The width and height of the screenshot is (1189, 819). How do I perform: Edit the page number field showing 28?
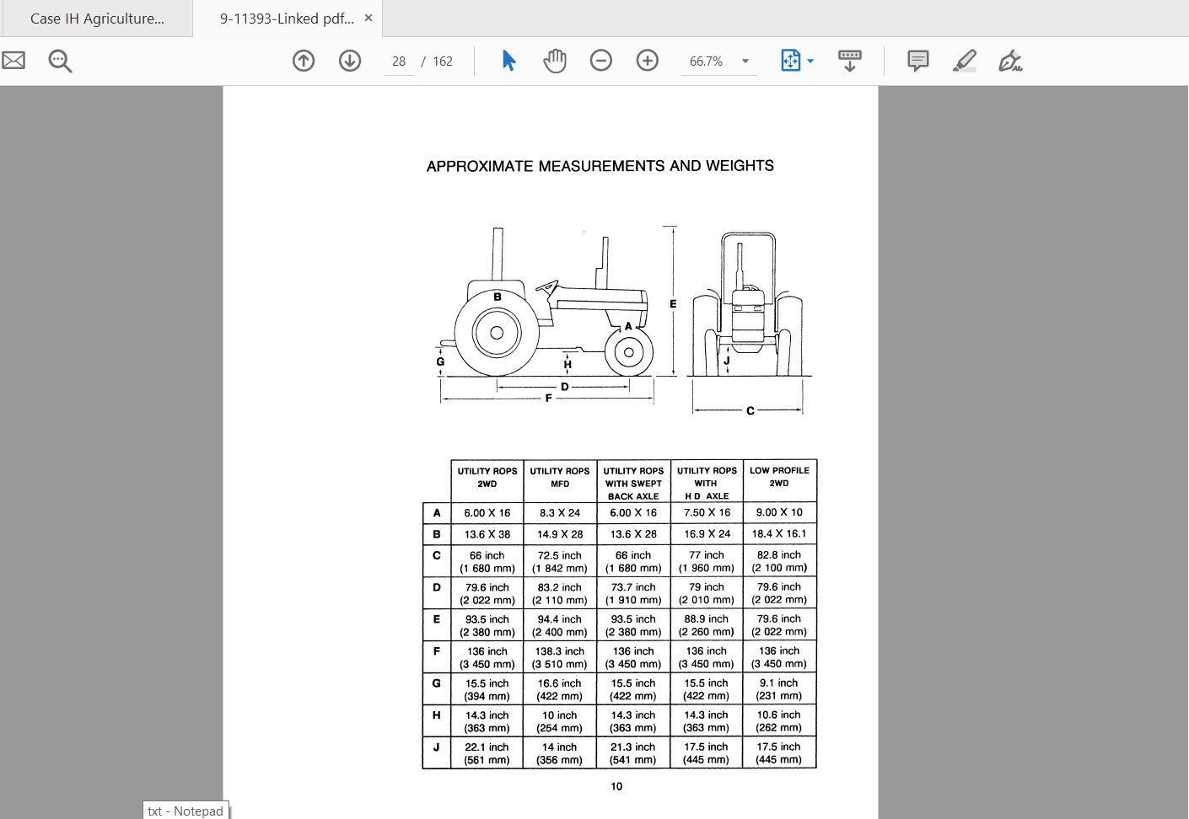coord(398,61)
